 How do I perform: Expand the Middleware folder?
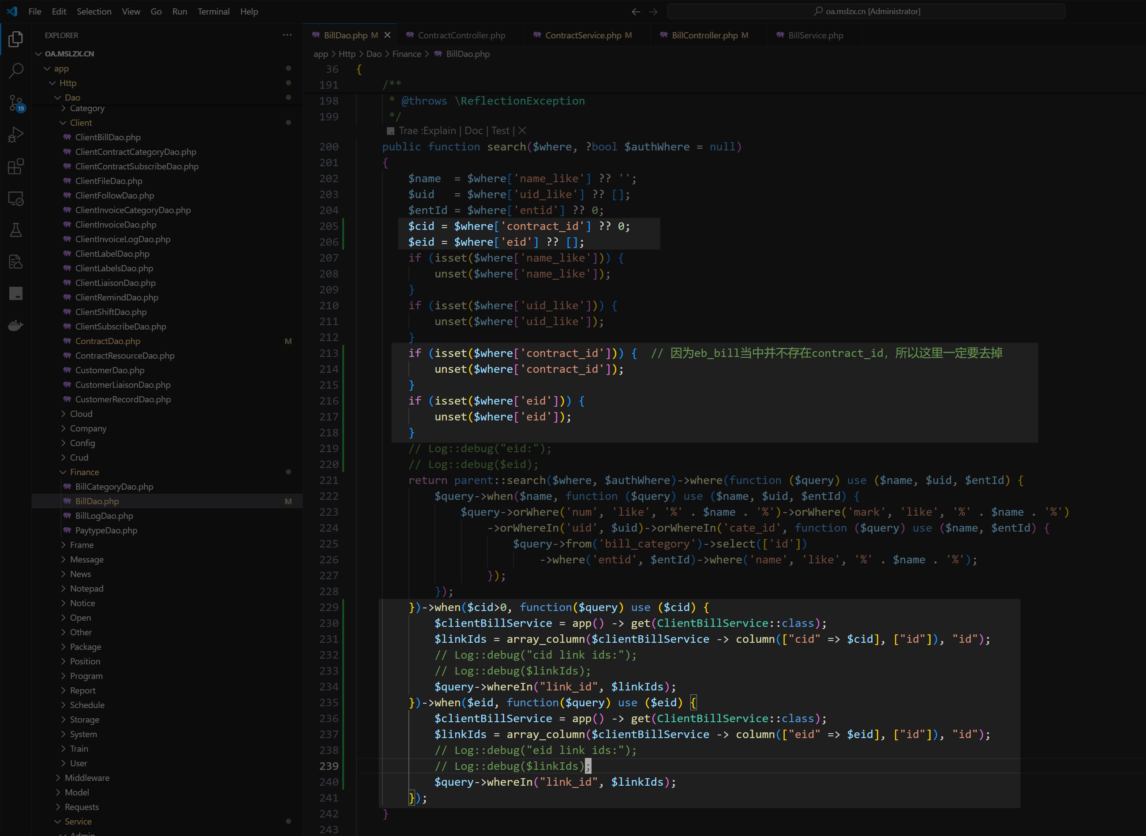click(x=87, y=777)
